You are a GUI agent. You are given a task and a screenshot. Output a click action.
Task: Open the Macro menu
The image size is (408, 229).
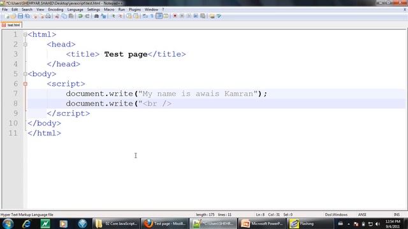click(x=109, y=10)
